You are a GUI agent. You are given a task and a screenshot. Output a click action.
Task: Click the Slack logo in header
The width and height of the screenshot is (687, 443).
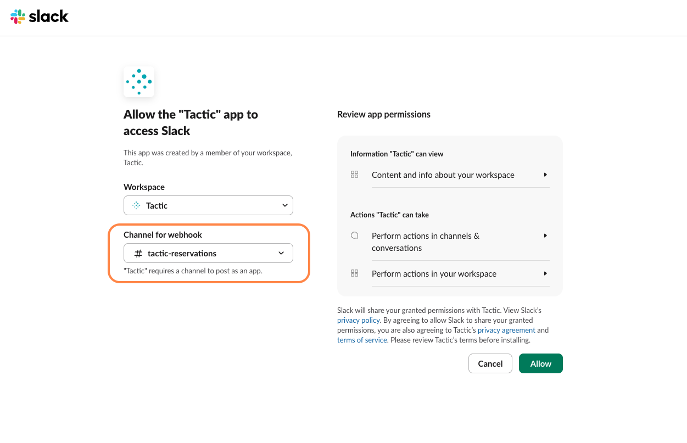tap(40, 16)
